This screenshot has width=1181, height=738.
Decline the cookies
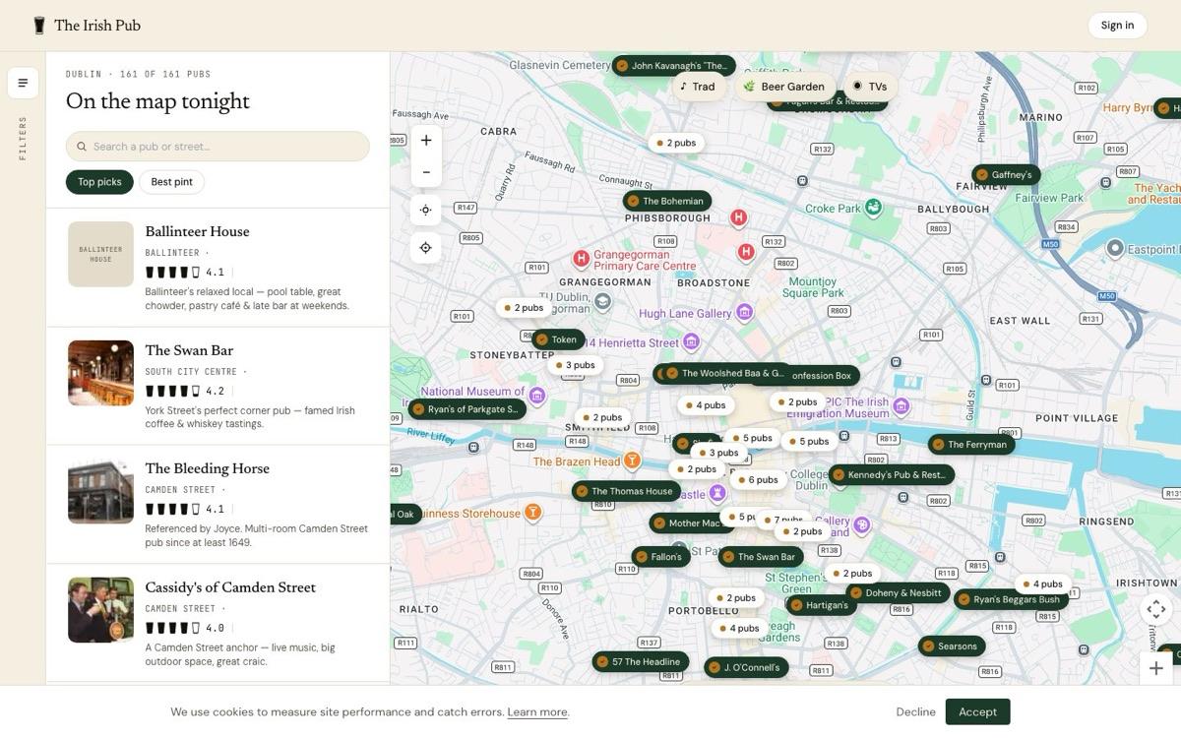(x=915, y=711)
